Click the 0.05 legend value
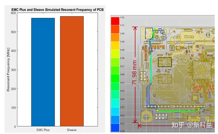 (x=122, y=83)
